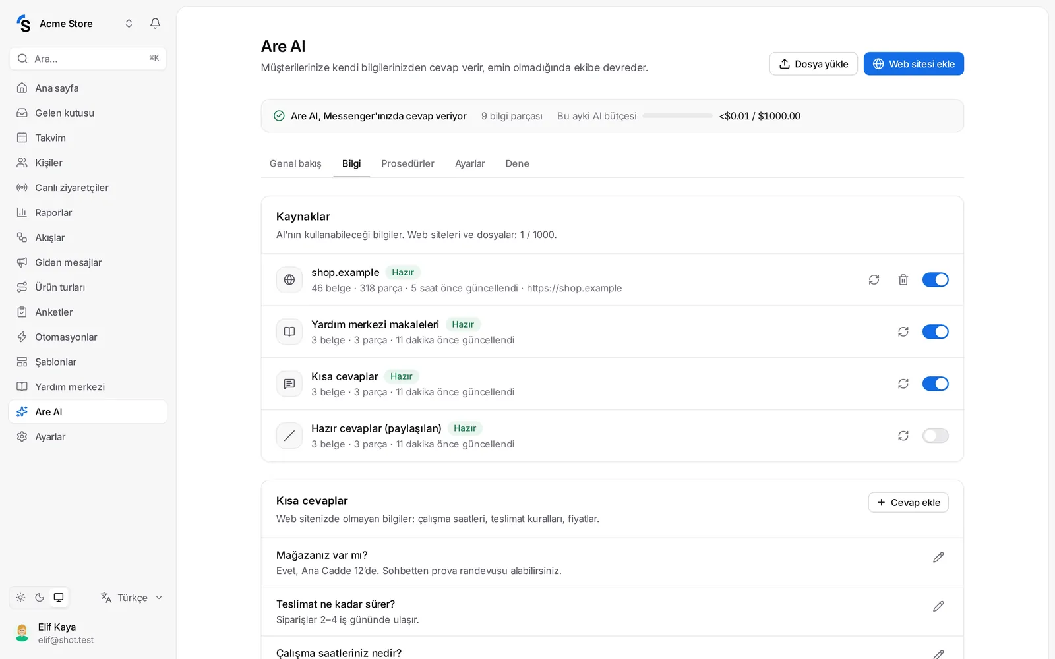The height and width of the screenshot is (659, 1055).
Task: Expand the Acme Store workspace switcher
Action: (x=75, y=24)
